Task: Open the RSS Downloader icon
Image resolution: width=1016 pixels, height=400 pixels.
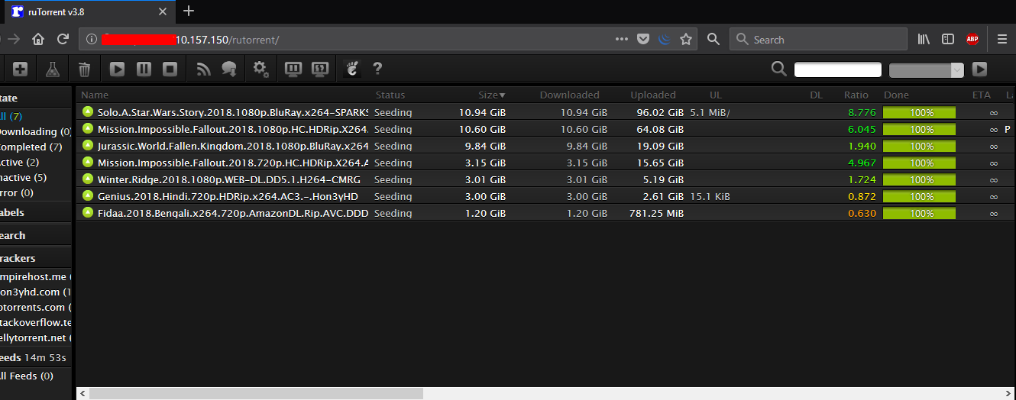Action: point(203,69)
